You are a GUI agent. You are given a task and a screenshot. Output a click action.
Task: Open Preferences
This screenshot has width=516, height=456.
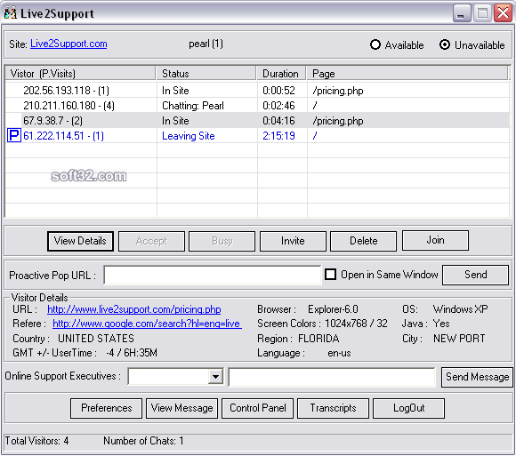106,408
